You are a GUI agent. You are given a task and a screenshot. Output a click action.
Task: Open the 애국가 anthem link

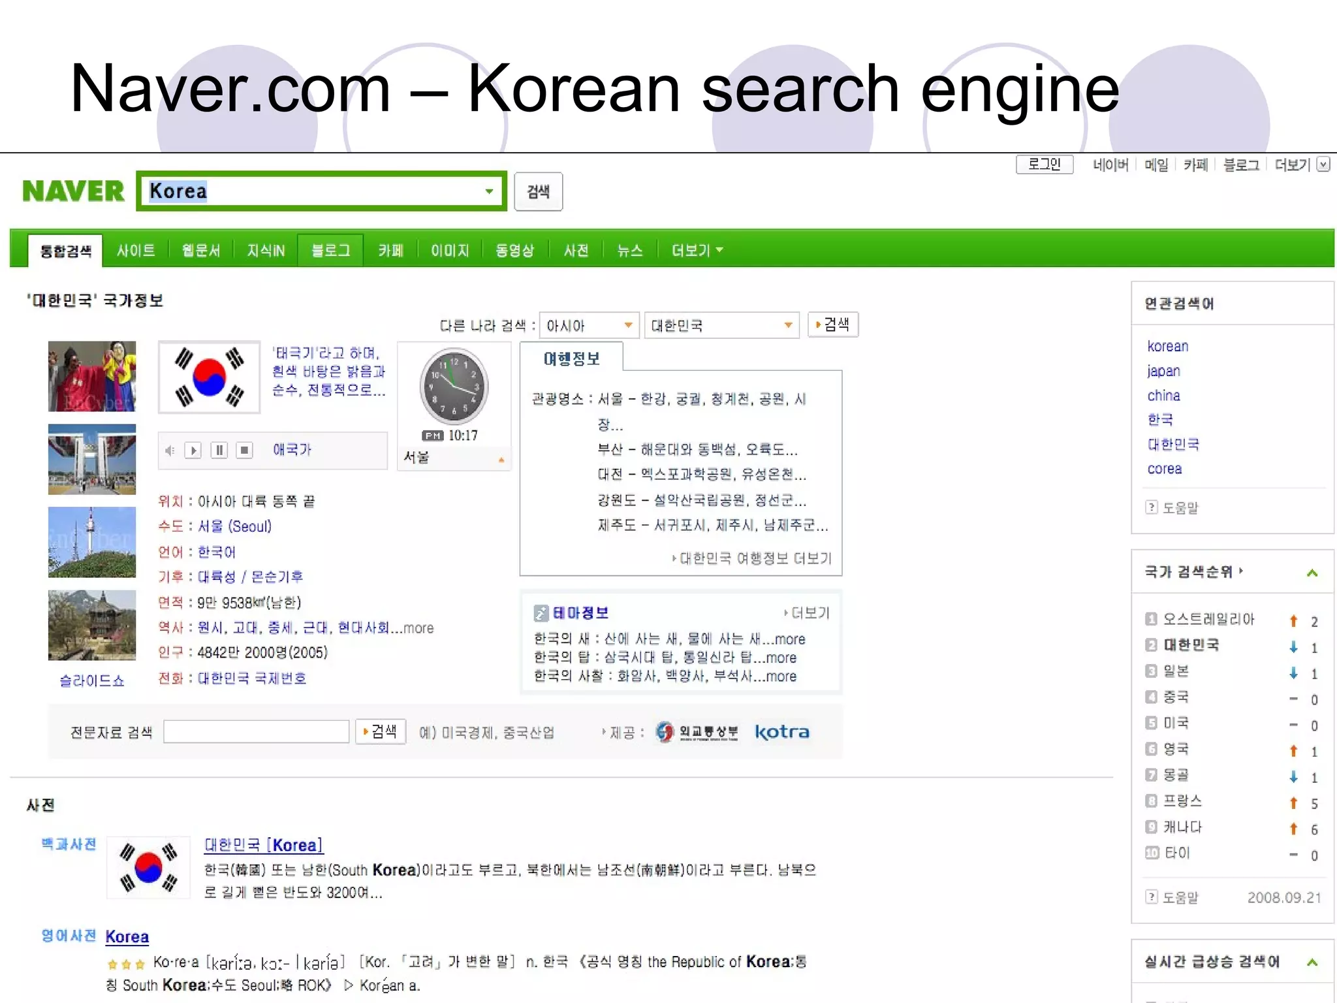coord(292,449)
